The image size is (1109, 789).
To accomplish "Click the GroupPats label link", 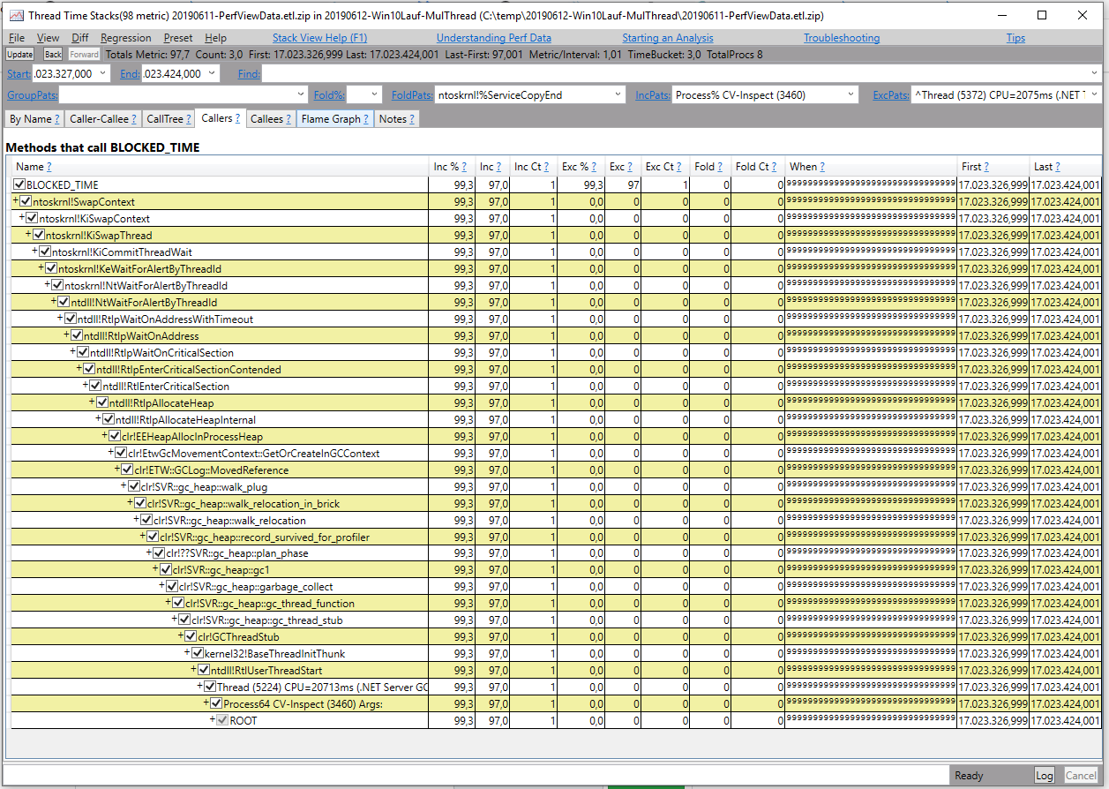I will pyautogui.click(x=33, y=94).
